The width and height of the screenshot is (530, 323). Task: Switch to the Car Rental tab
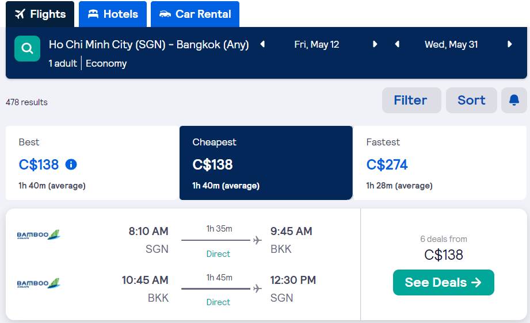coord(195,14)
